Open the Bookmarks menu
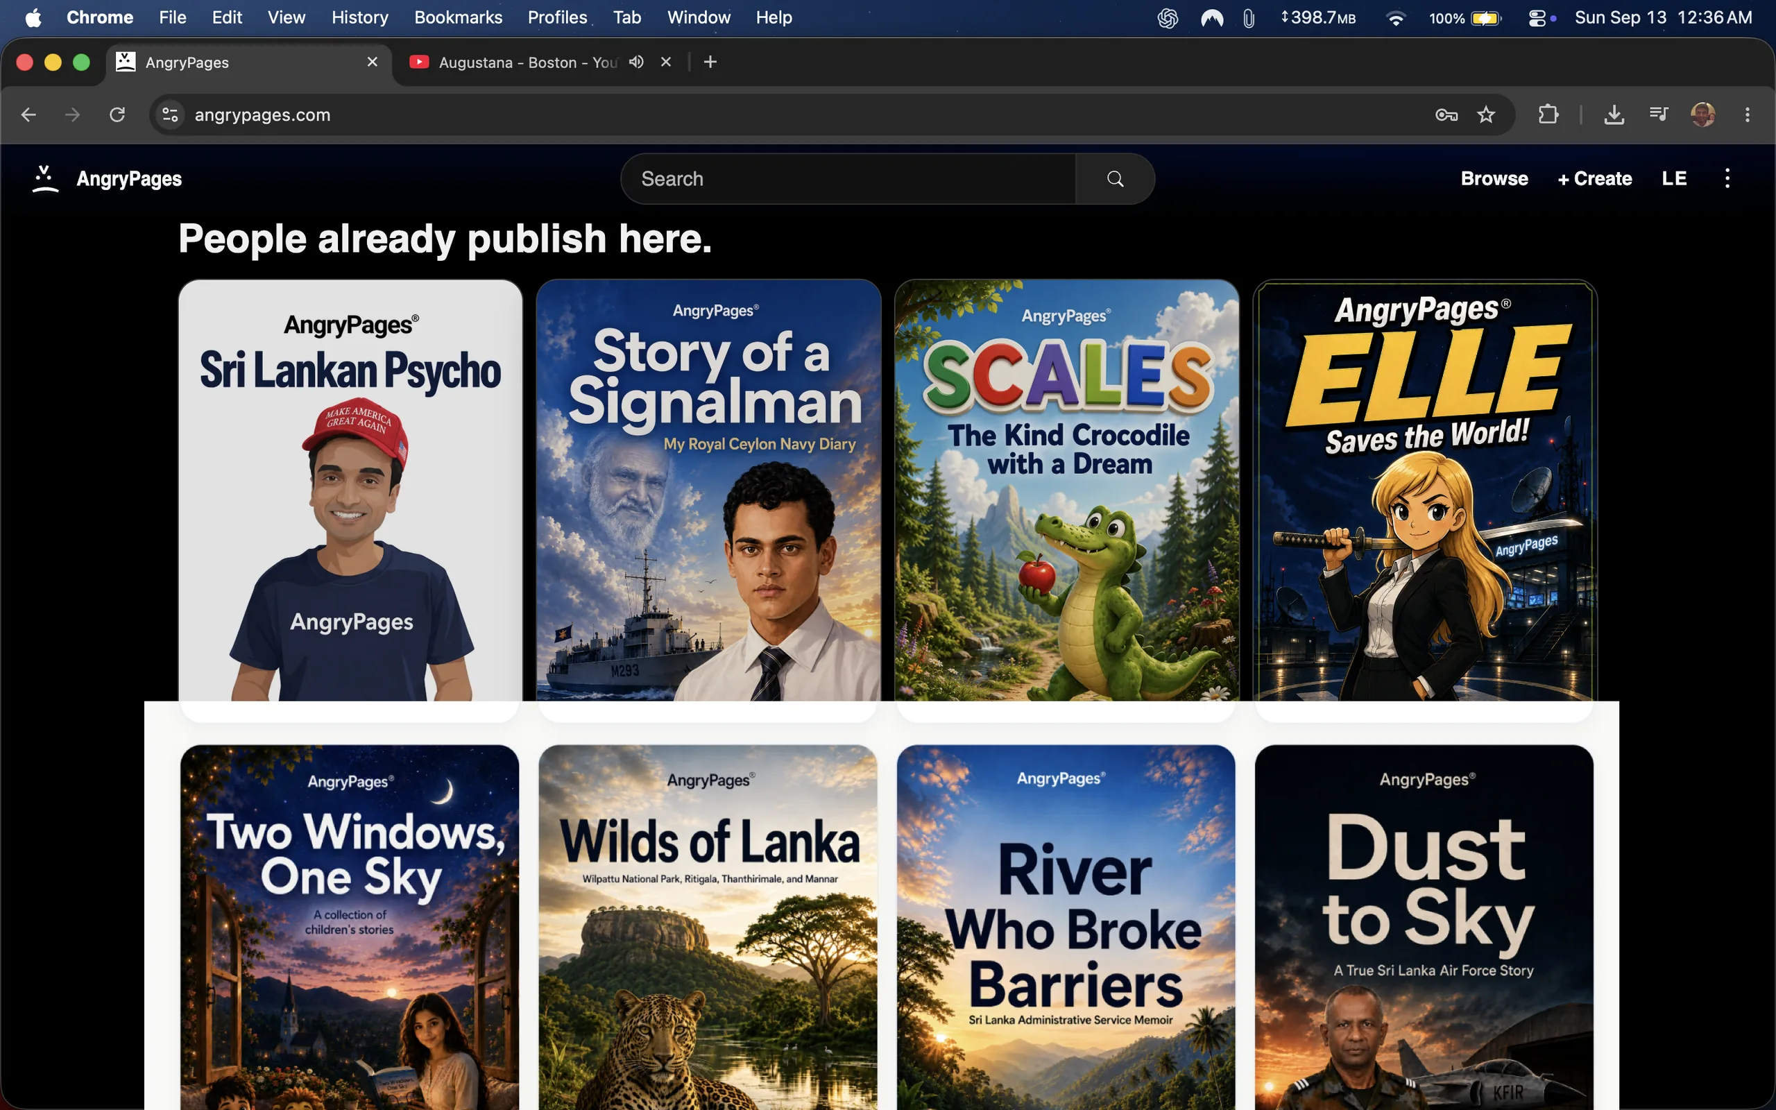Screen dimensions: 1776x1110 458,17
